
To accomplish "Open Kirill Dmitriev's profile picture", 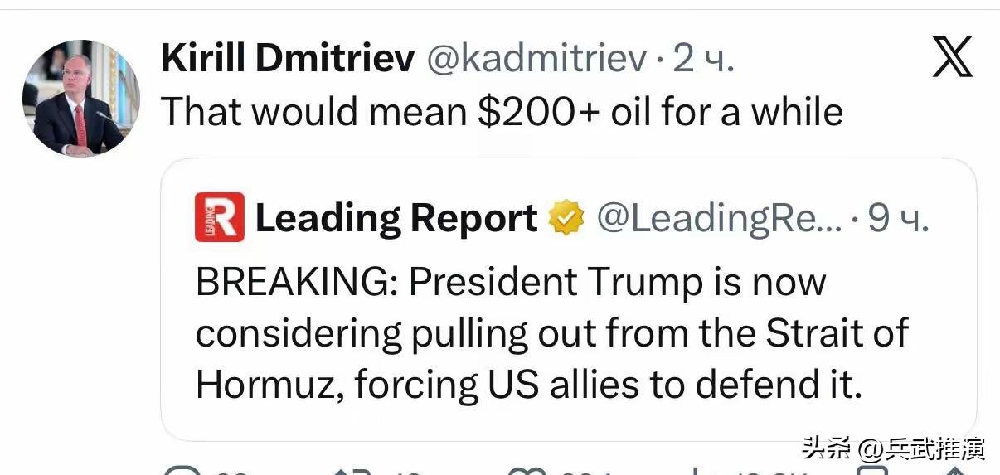I will pyautogui.click(x=80, y=98).
